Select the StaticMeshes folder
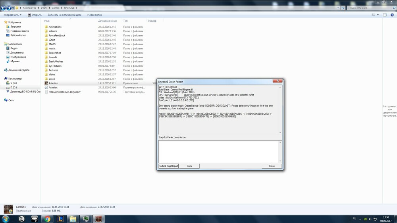The width and height of the screenshot is (397, 223). (x=56, y=62)
